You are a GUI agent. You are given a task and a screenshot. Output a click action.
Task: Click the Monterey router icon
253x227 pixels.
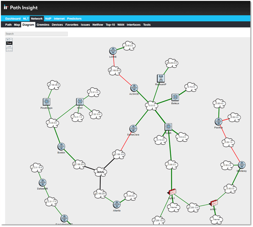click(242, 165)
